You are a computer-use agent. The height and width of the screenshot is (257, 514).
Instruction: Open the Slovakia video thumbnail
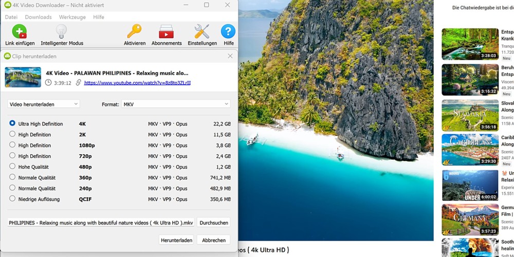coord(470,115)
